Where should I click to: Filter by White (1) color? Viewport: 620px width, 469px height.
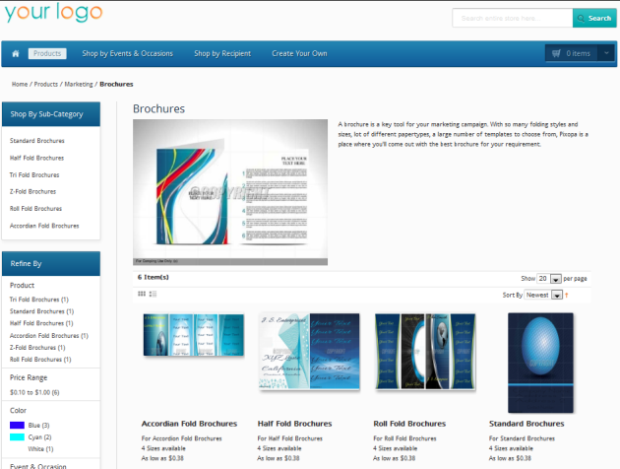pyautogui.click(x=40, y=449)
